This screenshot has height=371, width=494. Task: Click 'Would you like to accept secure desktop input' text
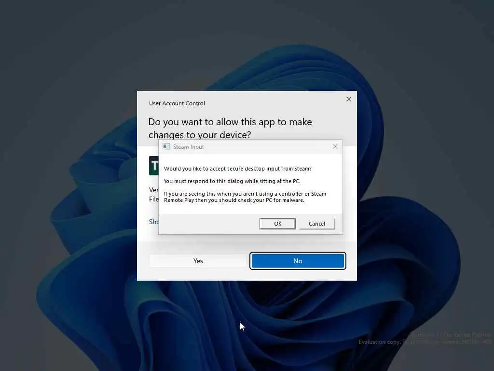[x=238, y=169]
